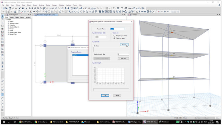Select the Draw rectangular floor tool in left sidebar

pos(2,42)
